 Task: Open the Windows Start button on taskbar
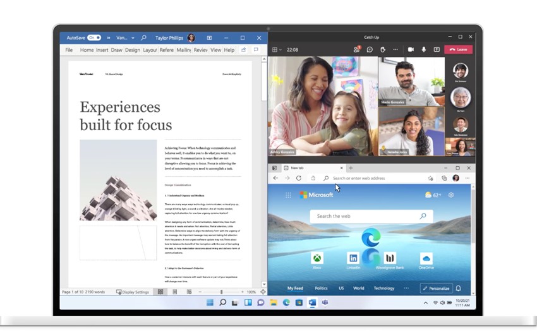click(x=210, y=303)
